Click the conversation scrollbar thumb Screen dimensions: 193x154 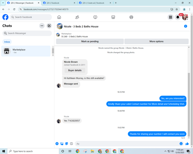point(189,105)
